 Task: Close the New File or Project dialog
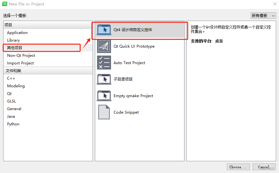click(275, 4)
